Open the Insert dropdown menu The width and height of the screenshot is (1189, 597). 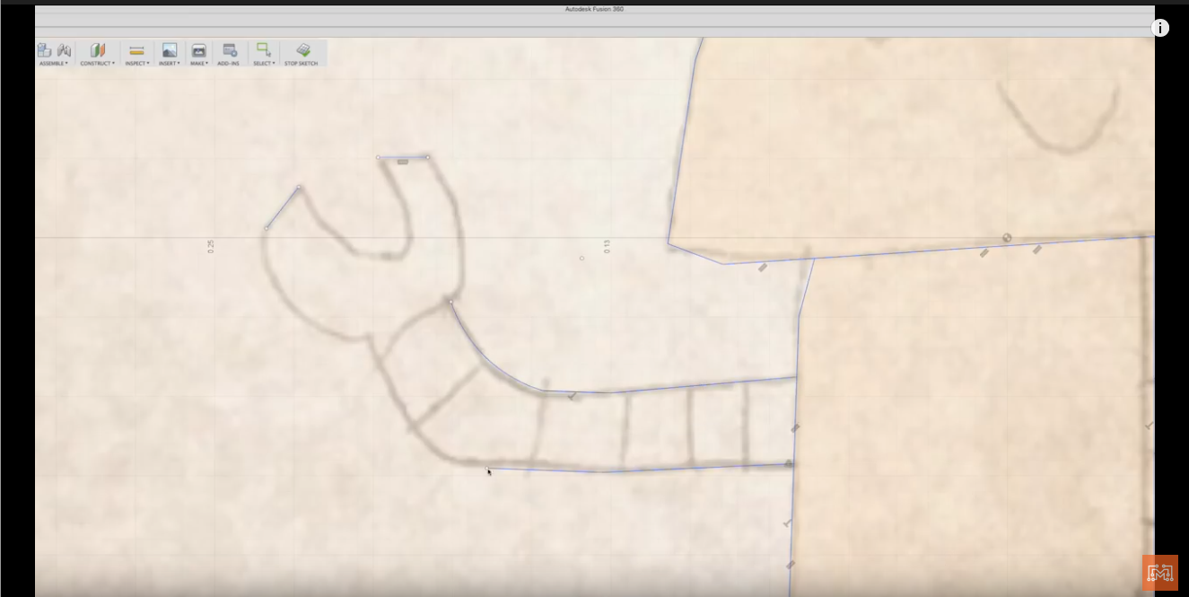178,63
